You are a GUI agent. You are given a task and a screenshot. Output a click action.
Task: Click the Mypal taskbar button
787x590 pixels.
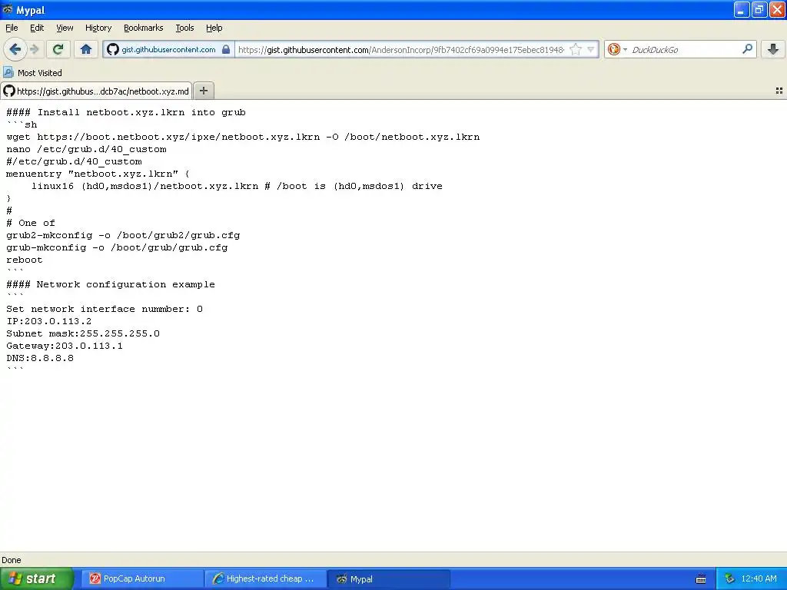(388, 578)
